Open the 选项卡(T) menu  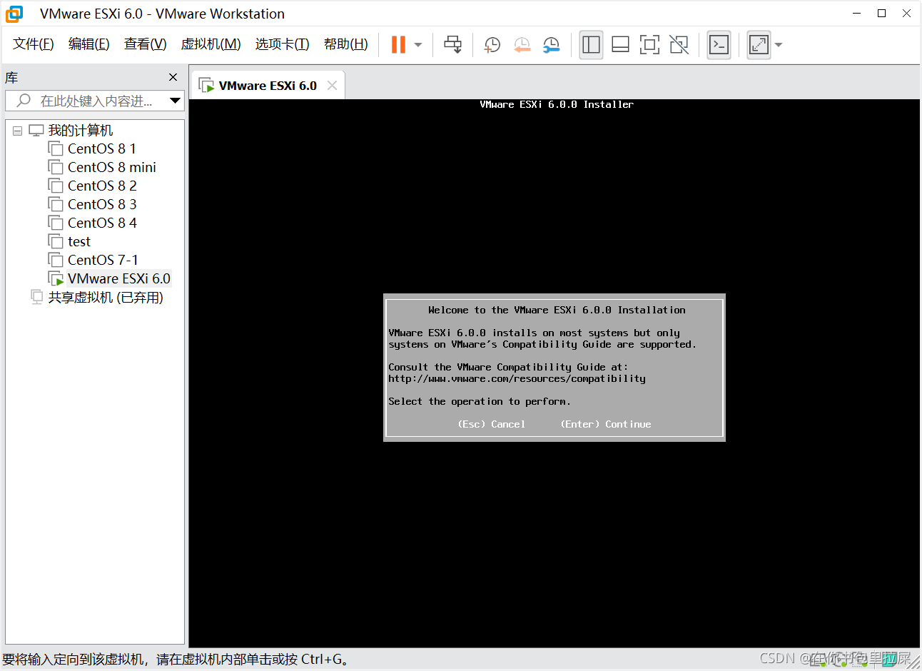283,44
